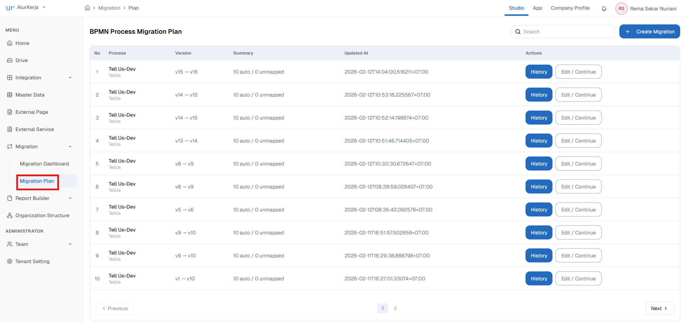Open the Company Profile tab
The width and height of the screenshot is (687, 322).
pyautogui.click(x=570, y=8)
